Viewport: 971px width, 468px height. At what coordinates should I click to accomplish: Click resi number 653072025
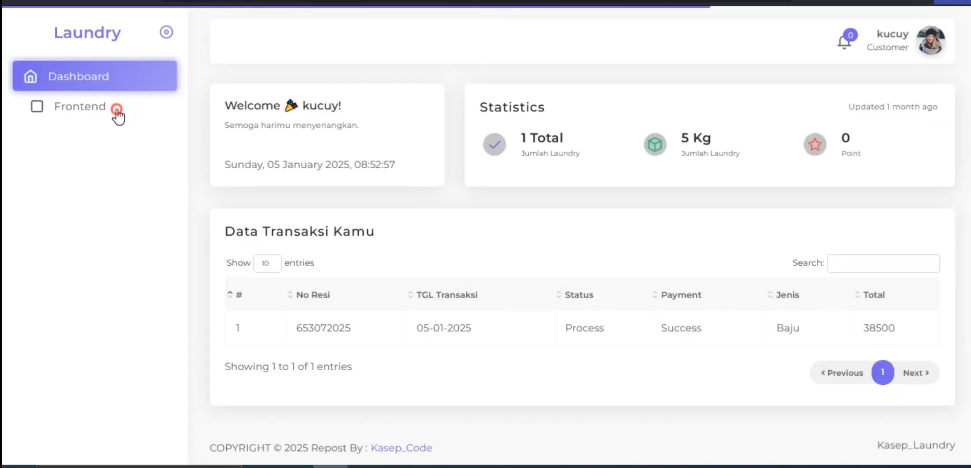pos(323,328)
